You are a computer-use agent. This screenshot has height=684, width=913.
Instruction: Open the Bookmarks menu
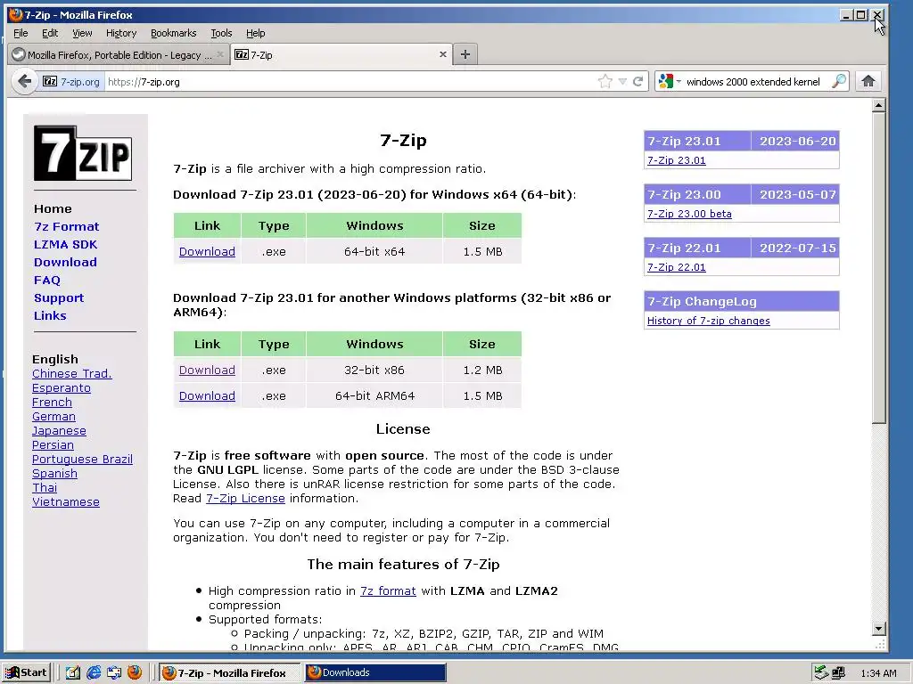174,33
